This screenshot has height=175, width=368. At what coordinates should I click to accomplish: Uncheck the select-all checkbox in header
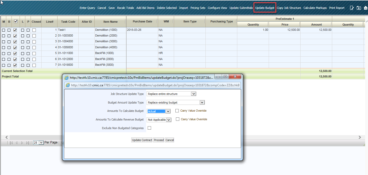pos(15,21)
